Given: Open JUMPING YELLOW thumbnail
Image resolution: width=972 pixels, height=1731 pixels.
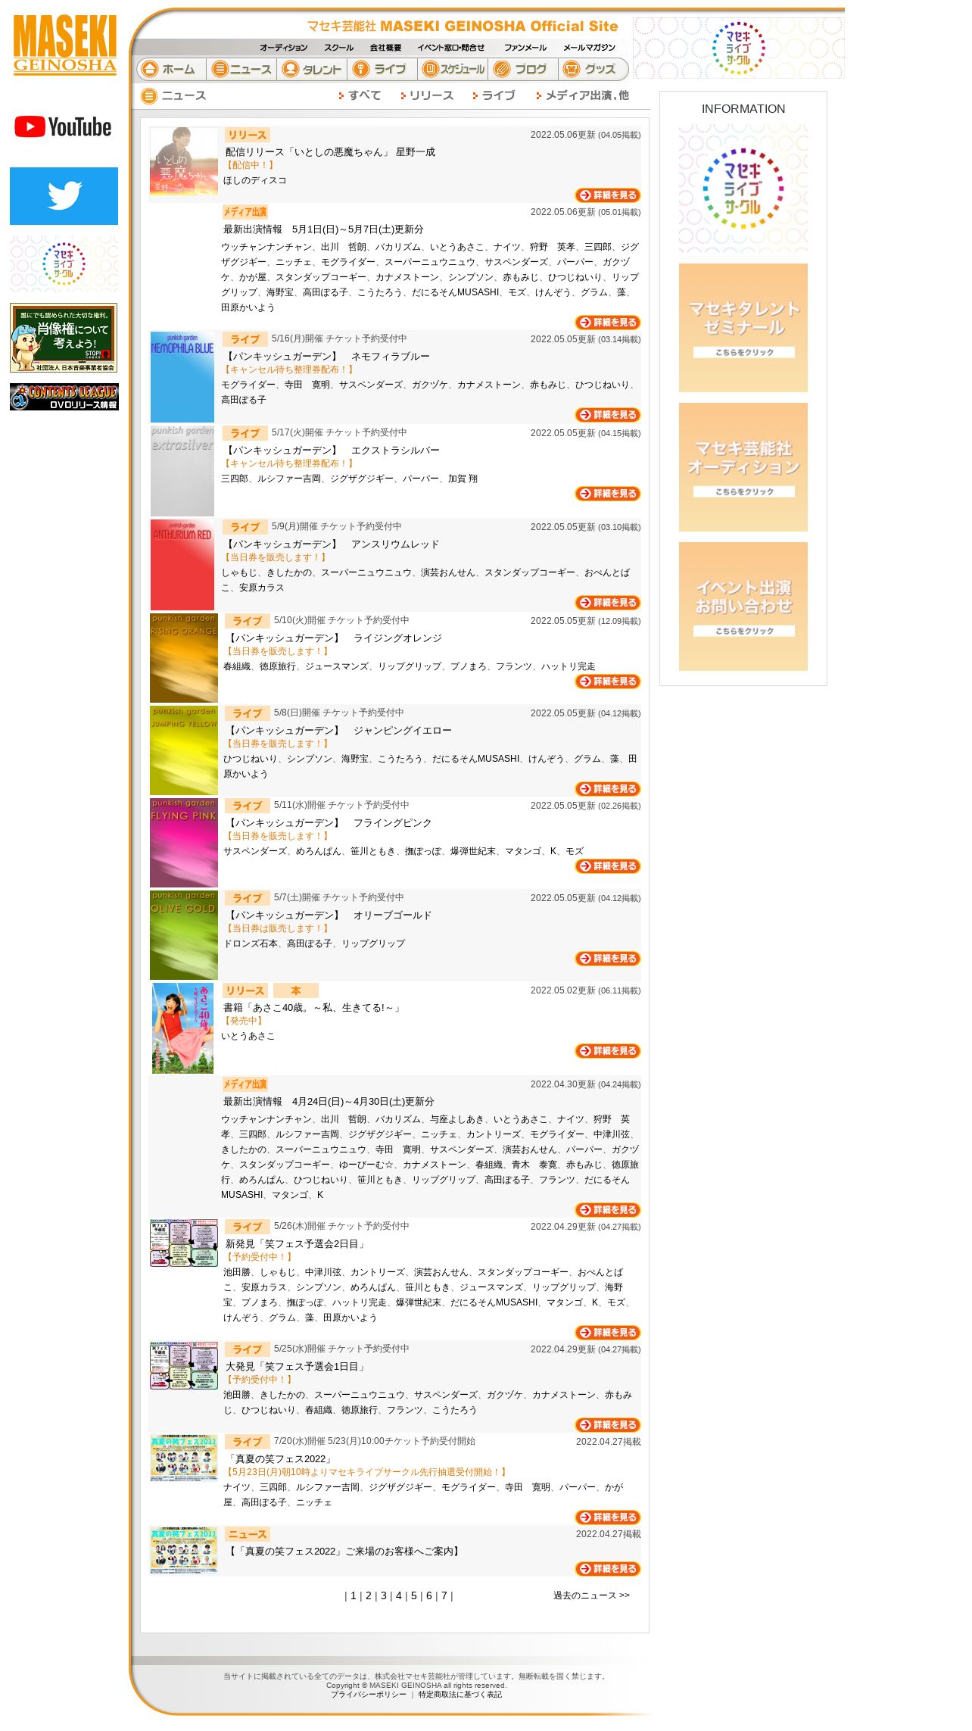Looking at the screenshot, I should 184,750.
